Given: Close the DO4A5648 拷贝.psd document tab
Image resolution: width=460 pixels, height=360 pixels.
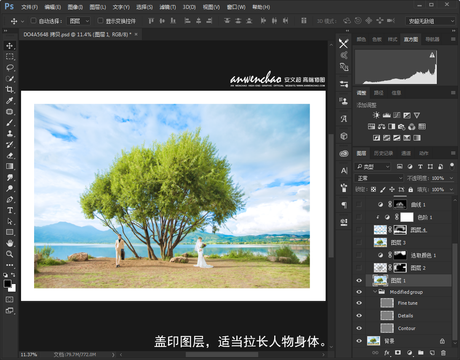Looking at the screenshot, I should (136, 34).
